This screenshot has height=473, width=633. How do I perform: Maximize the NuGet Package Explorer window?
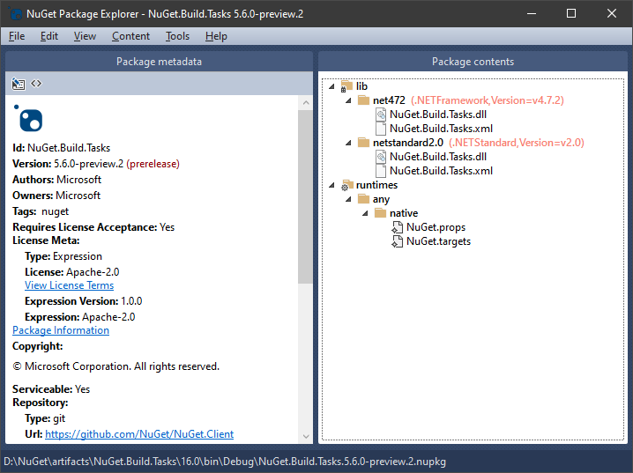(571, 14)
